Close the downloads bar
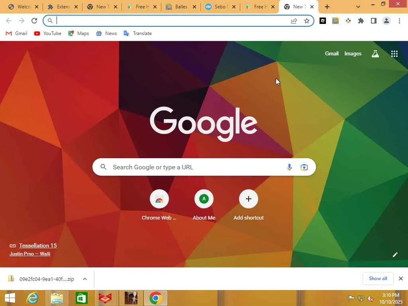 pos(401,279)
